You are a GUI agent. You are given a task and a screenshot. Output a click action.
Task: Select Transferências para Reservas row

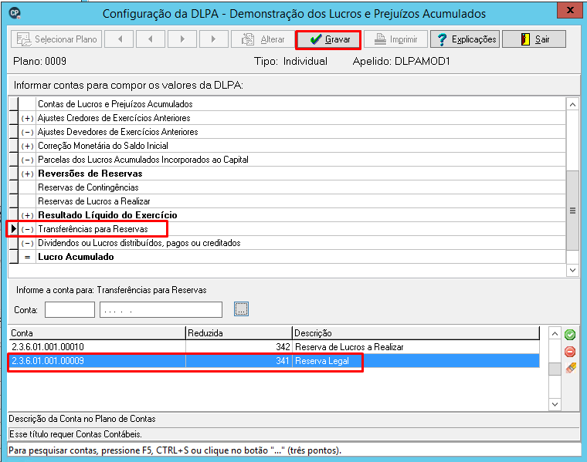(287, 229)
